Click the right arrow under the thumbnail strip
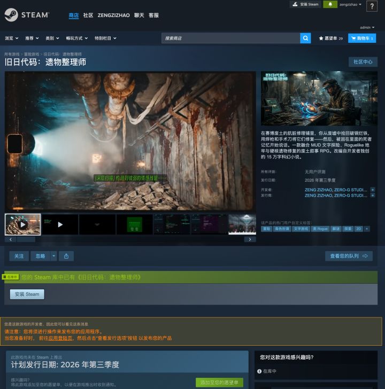The height and width of the screenshot is (389, 385). click(250, 239)
